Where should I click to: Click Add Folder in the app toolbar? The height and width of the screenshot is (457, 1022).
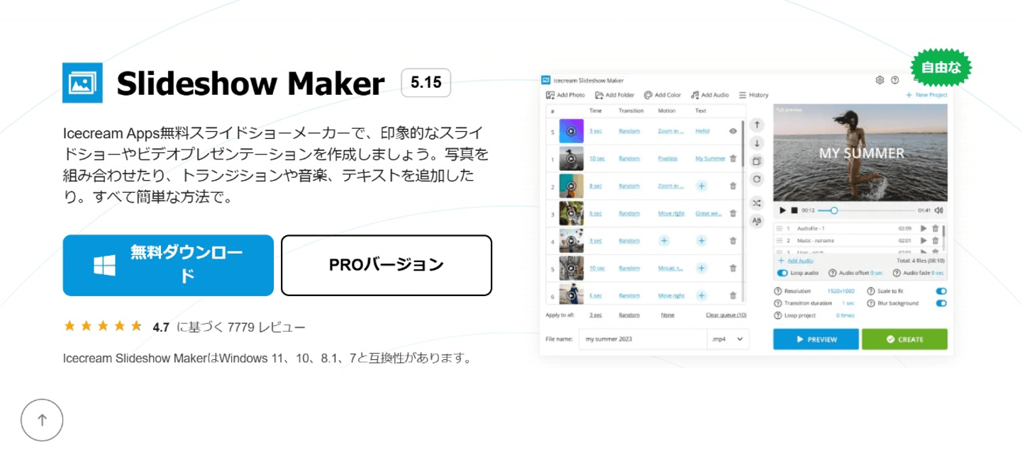tap(614, 95)
